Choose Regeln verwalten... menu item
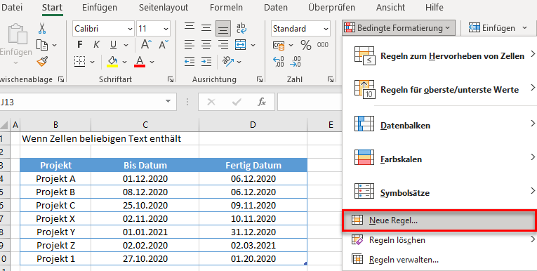Image resolution: width=537 pixels, height=271 pixels. pyautogui.click(x=439, y=260)
